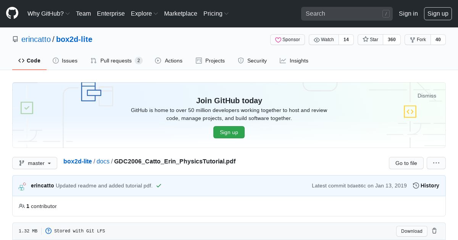This screenshot has height=240, width=458.
Task: Click the slash shortcut key icon
Action: click(386, 14)
